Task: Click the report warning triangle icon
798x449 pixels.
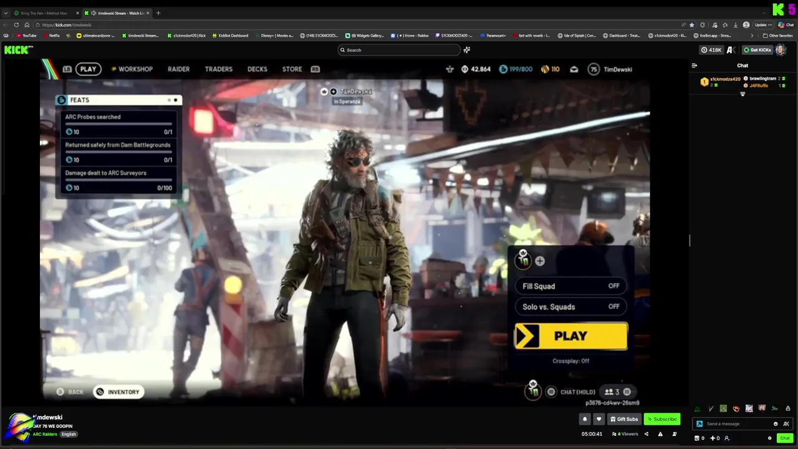Action: coord(660,434)
